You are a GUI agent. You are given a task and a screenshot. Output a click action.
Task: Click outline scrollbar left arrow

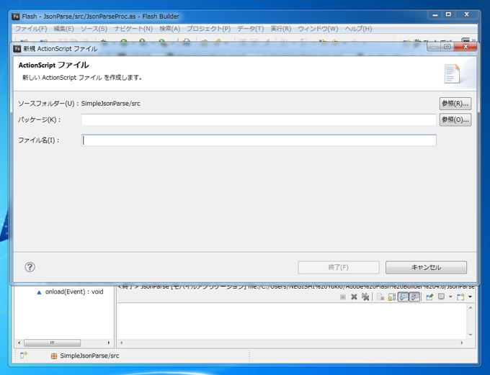19,343
